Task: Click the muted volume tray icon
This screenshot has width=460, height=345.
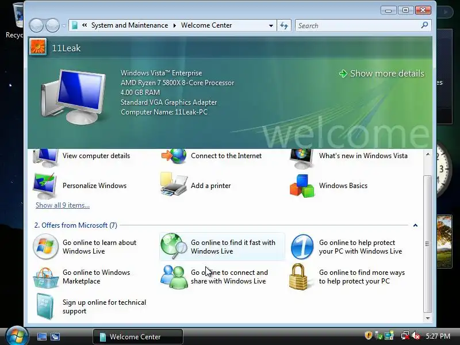Action: (416, 336)
